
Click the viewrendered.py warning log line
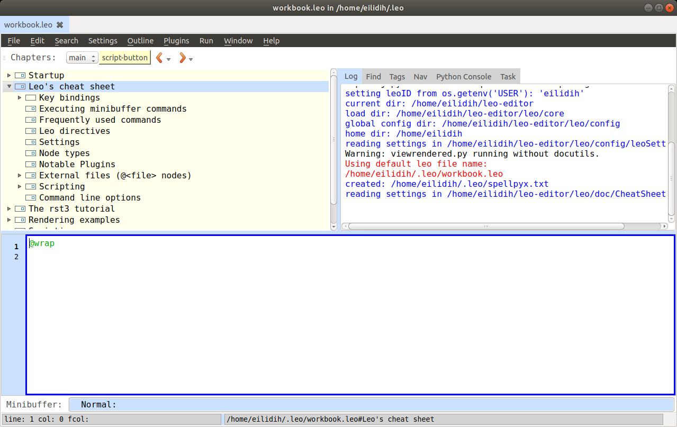[x=472, y=154]
